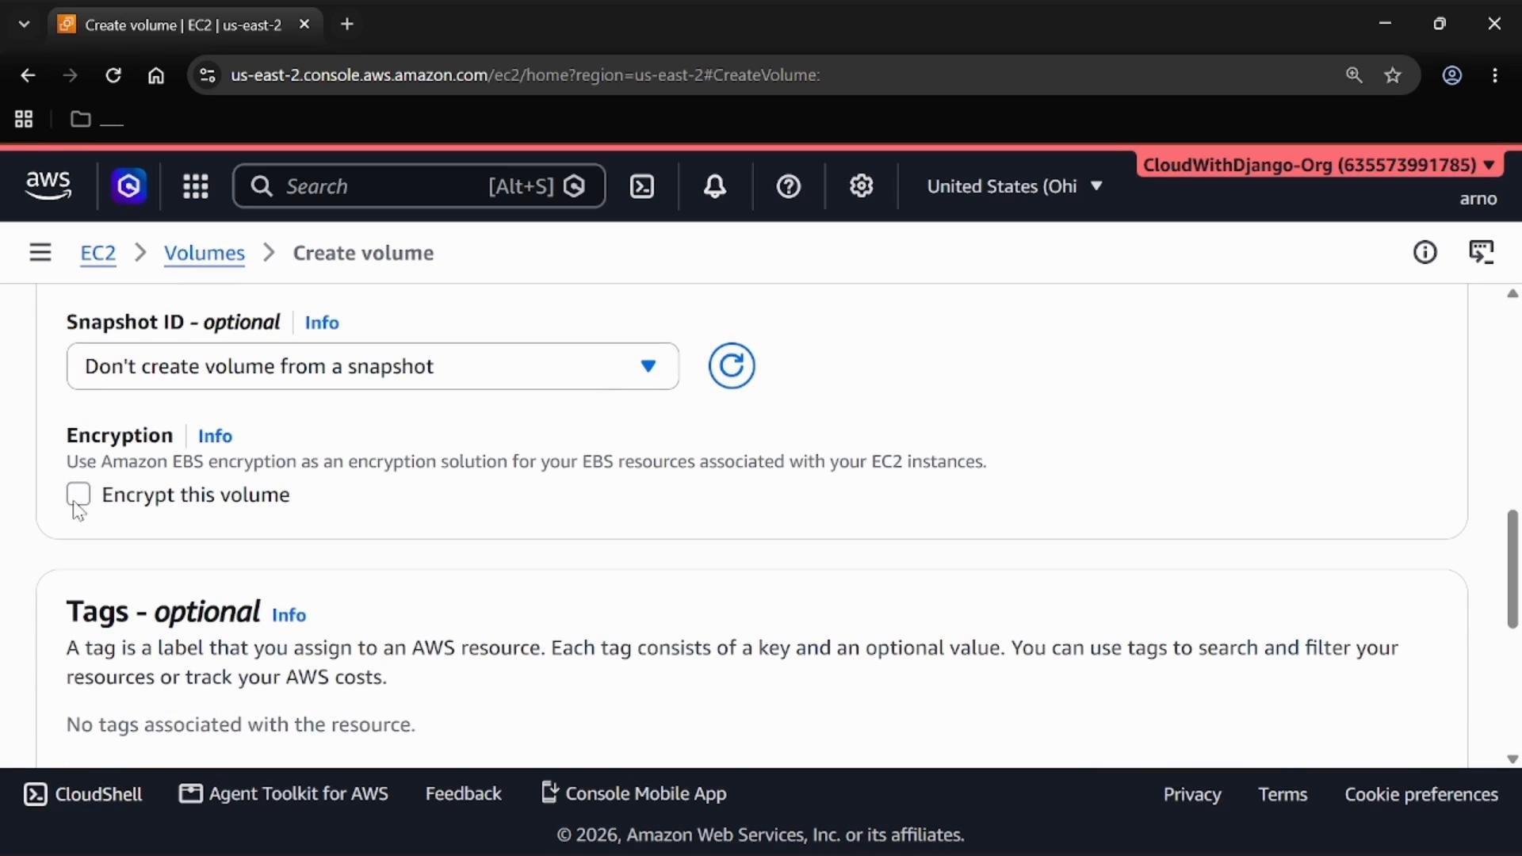This screenshot has height=856, width=1522.
Task: Refresh the snapshot ID list
Action: pos(731,366)
